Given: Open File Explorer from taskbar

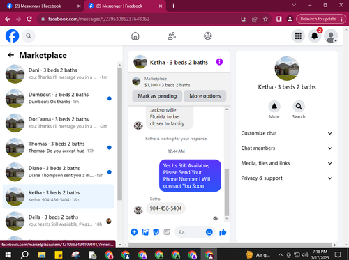Looking at the screenshot, I should (42, 254).
